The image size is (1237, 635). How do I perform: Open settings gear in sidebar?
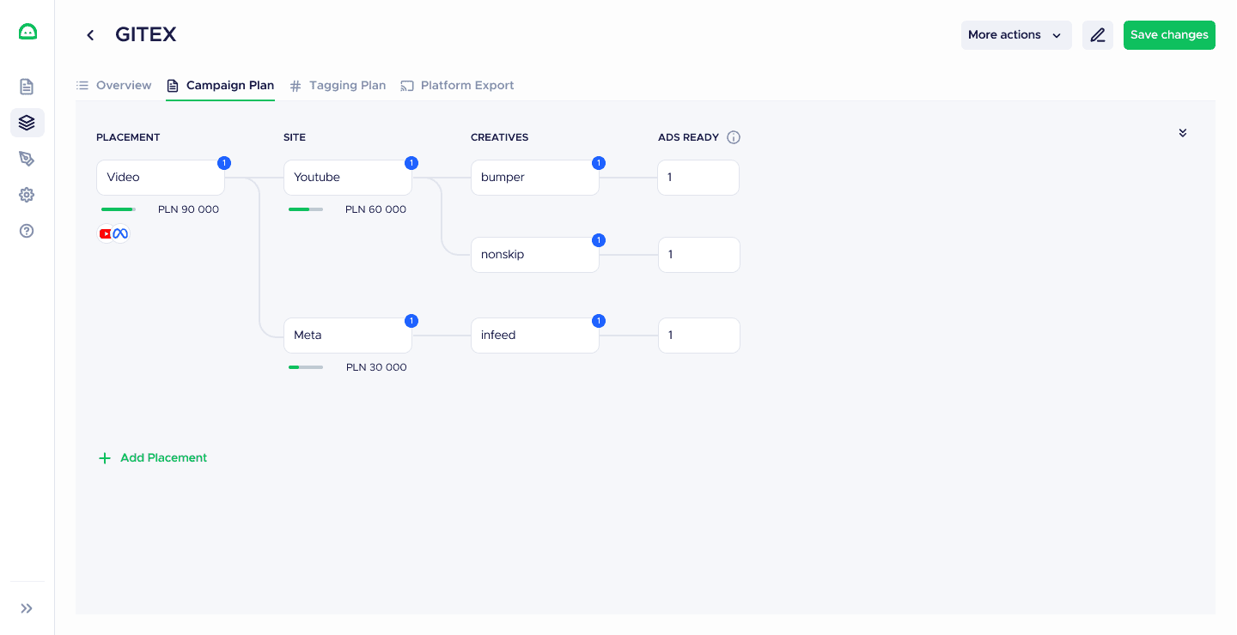click(27, 195)
